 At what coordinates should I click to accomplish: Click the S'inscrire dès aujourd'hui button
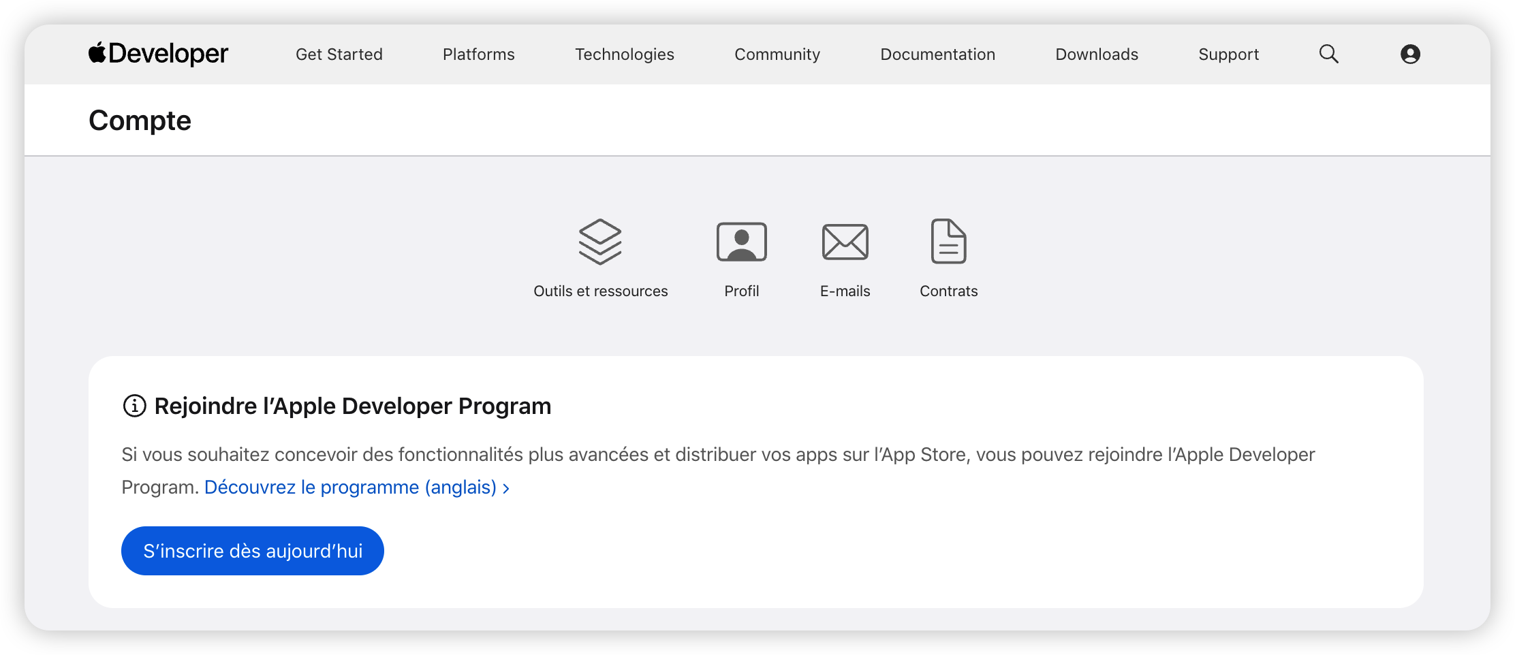coord(253,551)
